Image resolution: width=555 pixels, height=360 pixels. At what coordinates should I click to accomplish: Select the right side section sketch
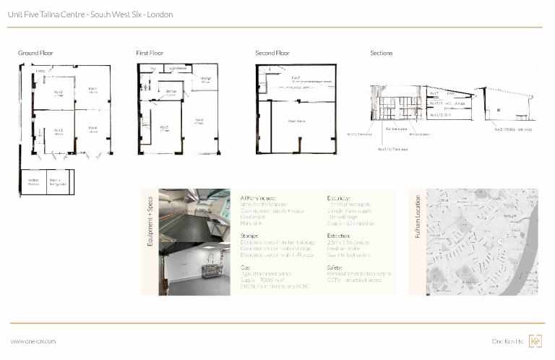pyautogui.click(x=506, y=104)
